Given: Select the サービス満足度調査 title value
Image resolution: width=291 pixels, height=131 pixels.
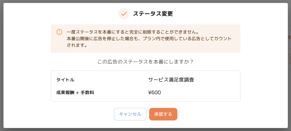Looking at the screenshot, I should click(x=171, y=80).
